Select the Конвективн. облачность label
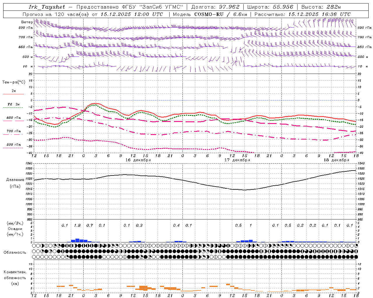Image resolution: width=373 pixels, height=298 pixels. tap(15, 275)
